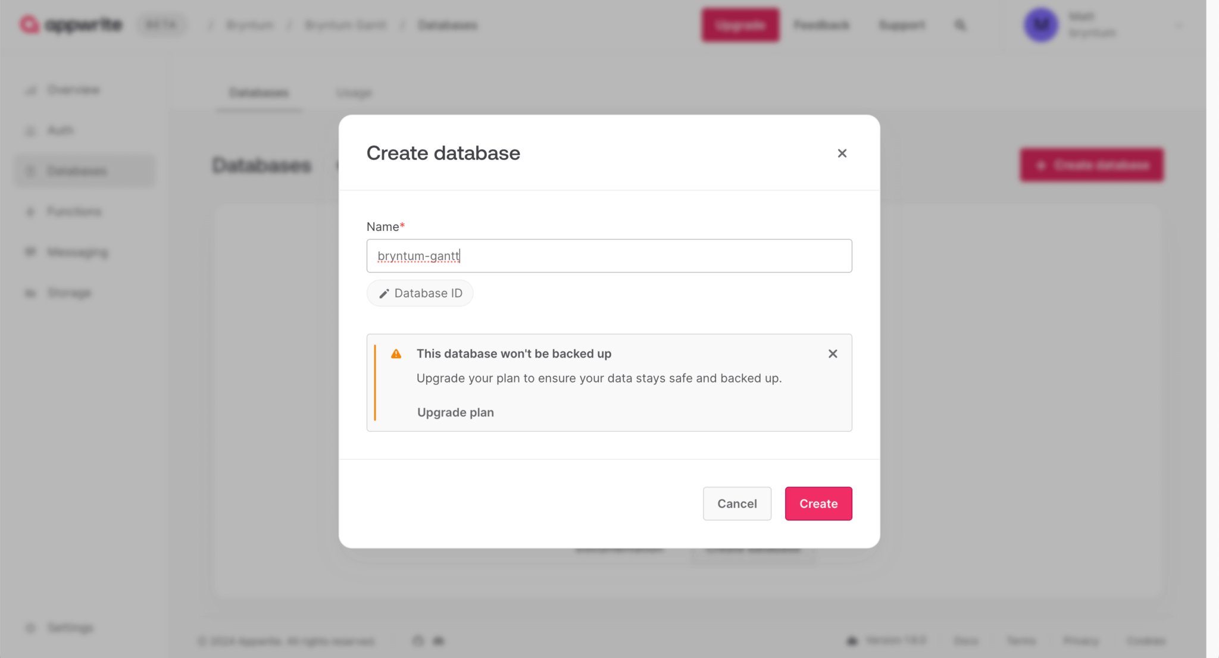This screenshot has width=1219, height=658.
Task: Click the orange warning triangle icon
Action: point(396,354)
